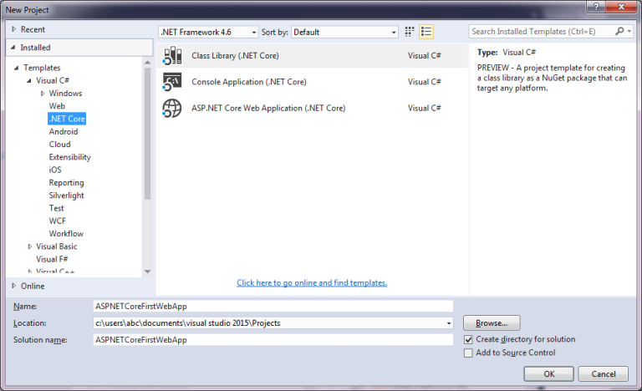Viewport: 642px width, 391px height.
Task: Click the tree scrollbar up arrow
Action: [147, 62]
